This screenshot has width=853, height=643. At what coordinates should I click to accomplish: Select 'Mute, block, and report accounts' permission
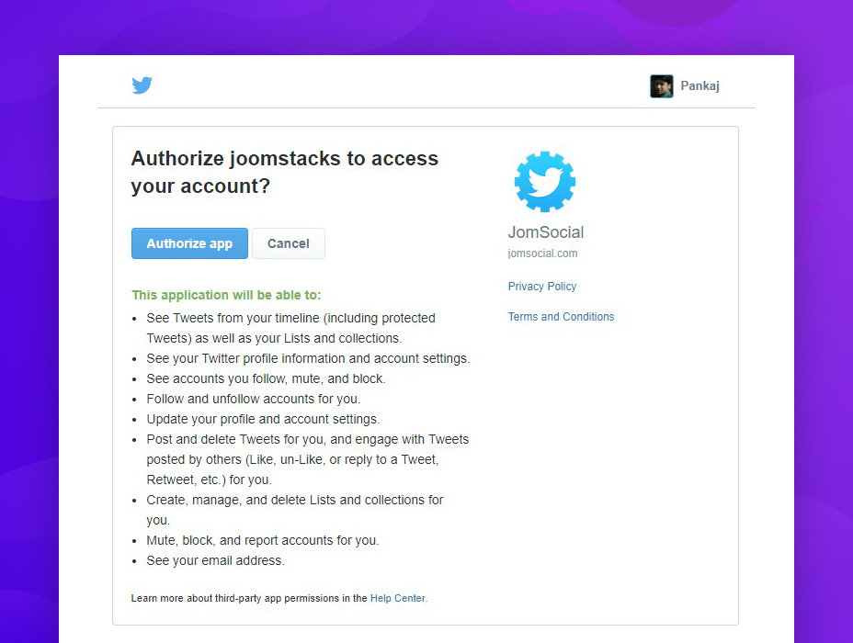(263, 541)
